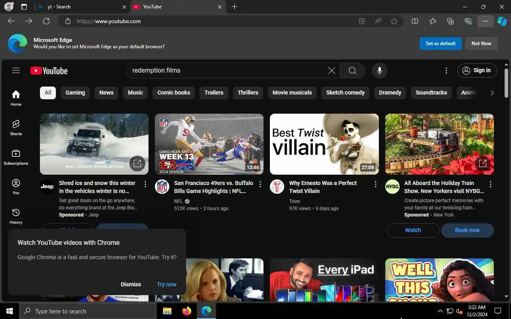Go to Home in the sidebar
The image size is (511, 319).
pos(16,98)
